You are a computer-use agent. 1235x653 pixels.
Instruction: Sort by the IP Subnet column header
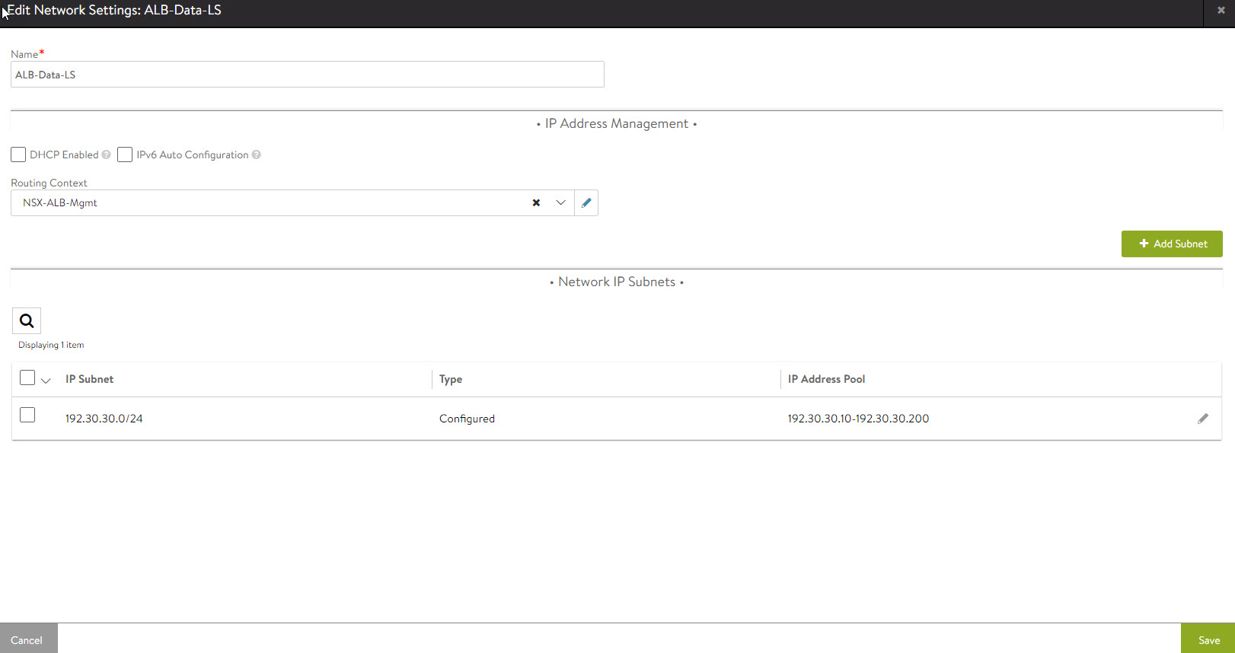coord(89,379)
